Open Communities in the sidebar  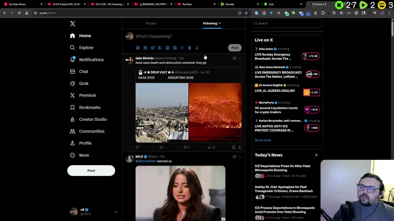87,131
